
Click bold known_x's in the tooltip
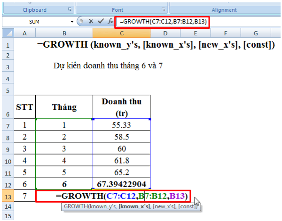point(134,206)
